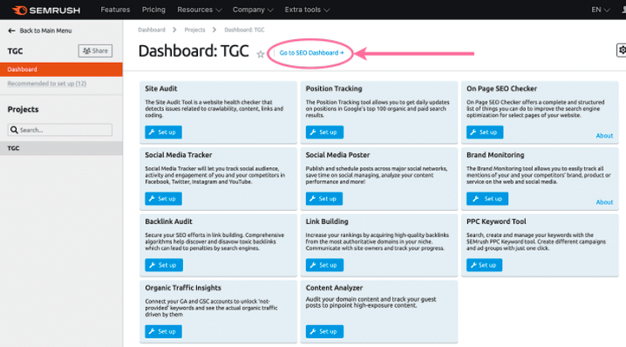The width and height of the screenshot is (626, 347).
Task: Set up On Page SEO Checker
Action: 485,133
